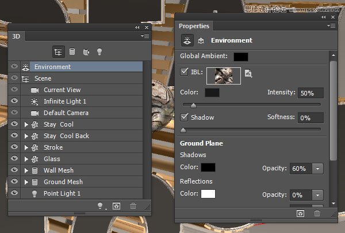Uncheck the Shadow checkbox
Screen dimensions: 345x233
tap(185, 117)
